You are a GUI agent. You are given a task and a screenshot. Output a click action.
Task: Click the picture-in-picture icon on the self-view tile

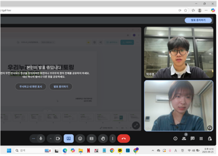210,127
